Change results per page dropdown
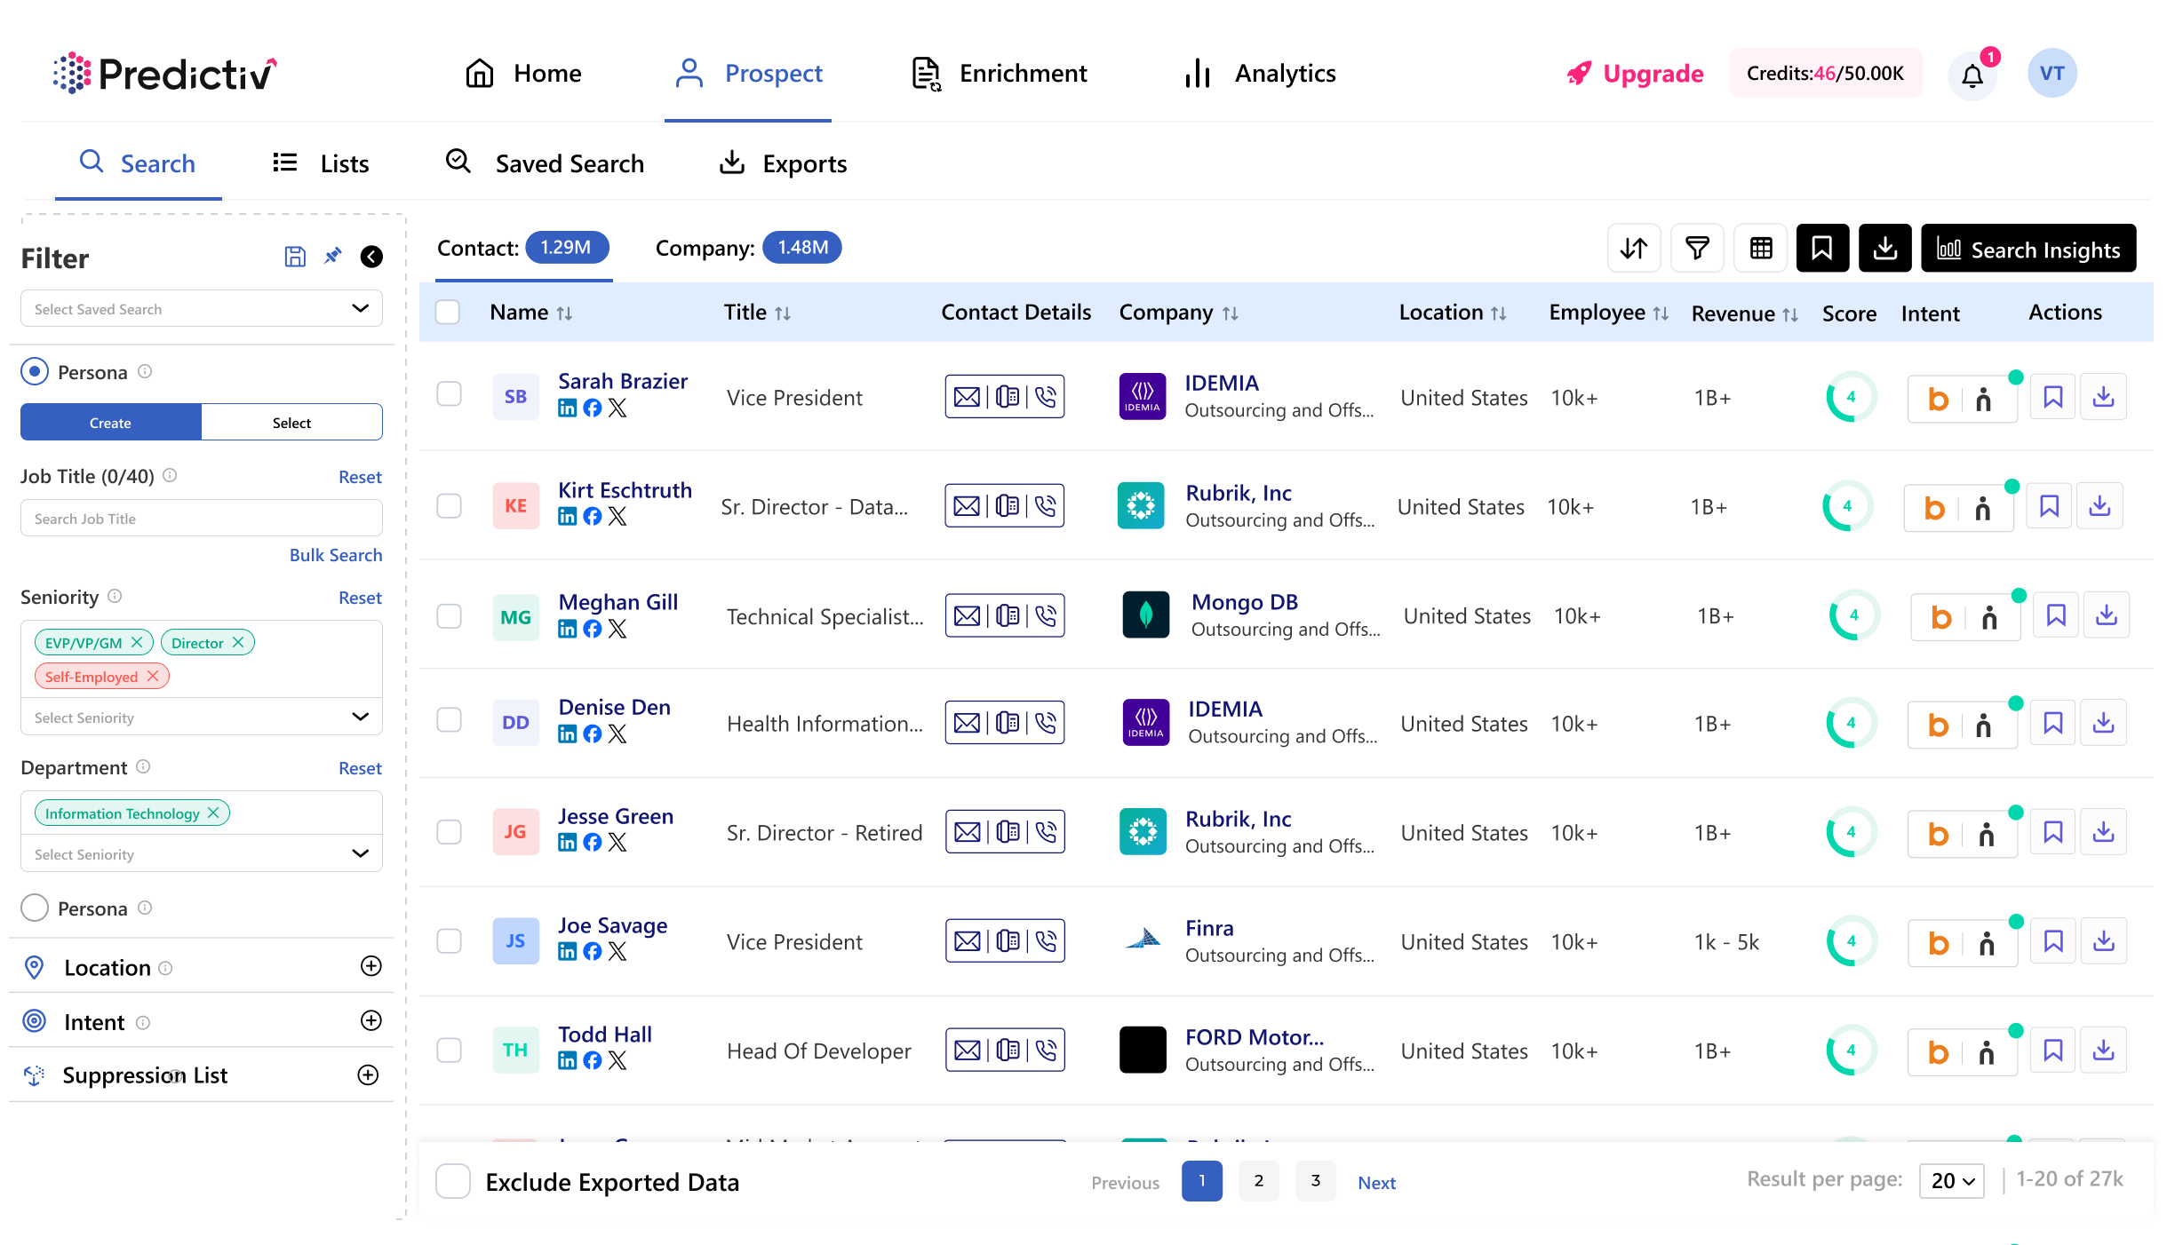2175x1245 pixels. click(1952, 1181)
